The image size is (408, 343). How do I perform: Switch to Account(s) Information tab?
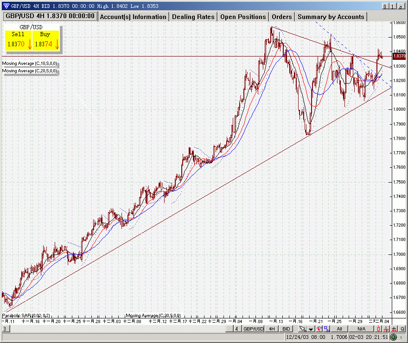133,17
